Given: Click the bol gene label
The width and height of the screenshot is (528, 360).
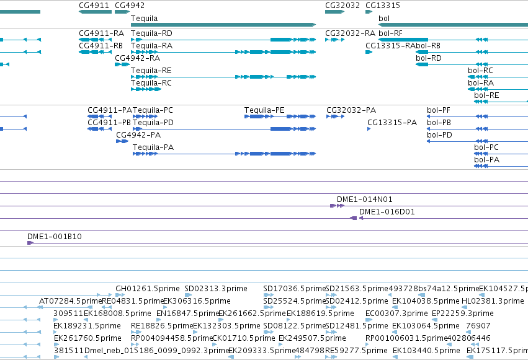Looking at the screenshot, I should click(384, 18).
